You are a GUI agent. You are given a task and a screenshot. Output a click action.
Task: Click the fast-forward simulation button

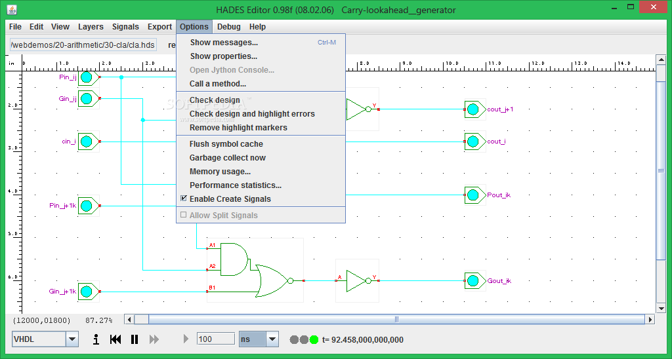coord(154,339)
